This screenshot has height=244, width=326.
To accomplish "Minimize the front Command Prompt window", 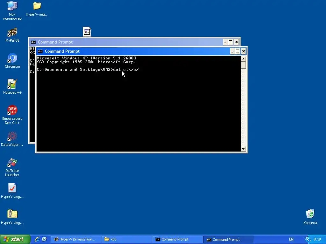I will point(232,51).
